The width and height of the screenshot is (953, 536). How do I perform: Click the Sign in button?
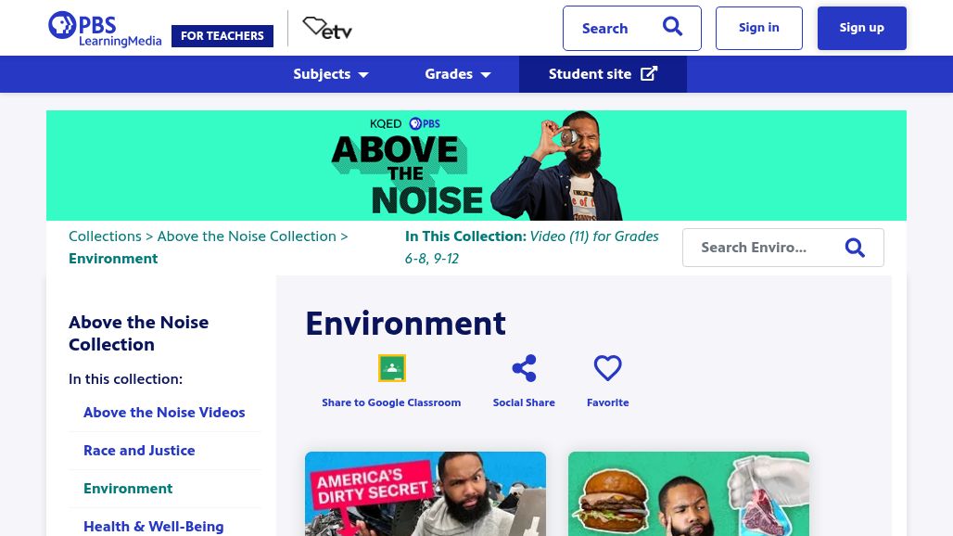click(759, 28)
